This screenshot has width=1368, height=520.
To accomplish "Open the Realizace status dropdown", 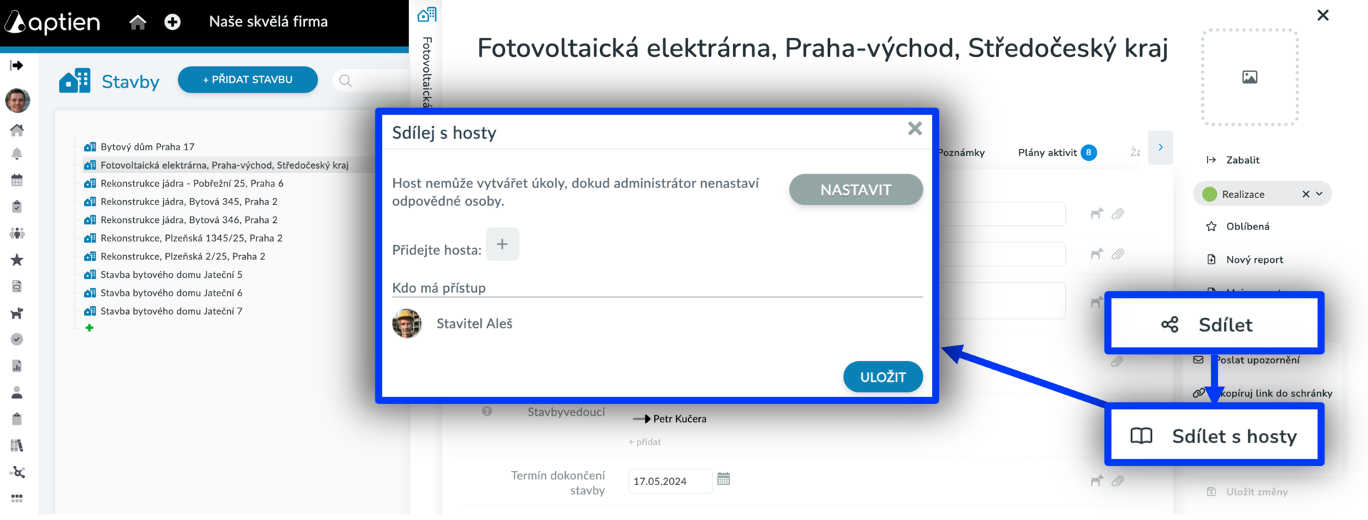I will pyautogui.click(x=1319, y=194).
